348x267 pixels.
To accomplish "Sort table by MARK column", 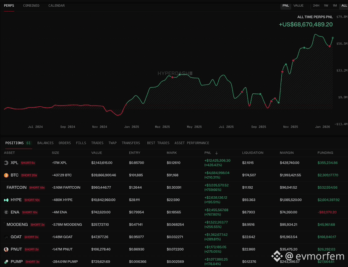I will pyautogui.click(x=172, y=153).
